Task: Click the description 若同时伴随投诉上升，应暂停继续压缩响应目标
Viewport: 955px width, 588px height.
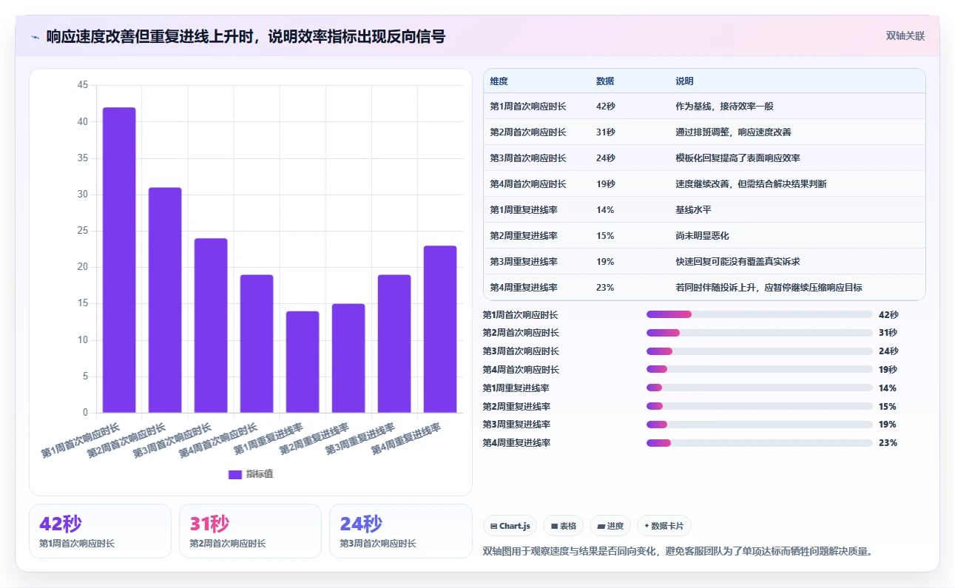Action: (769, 288)
